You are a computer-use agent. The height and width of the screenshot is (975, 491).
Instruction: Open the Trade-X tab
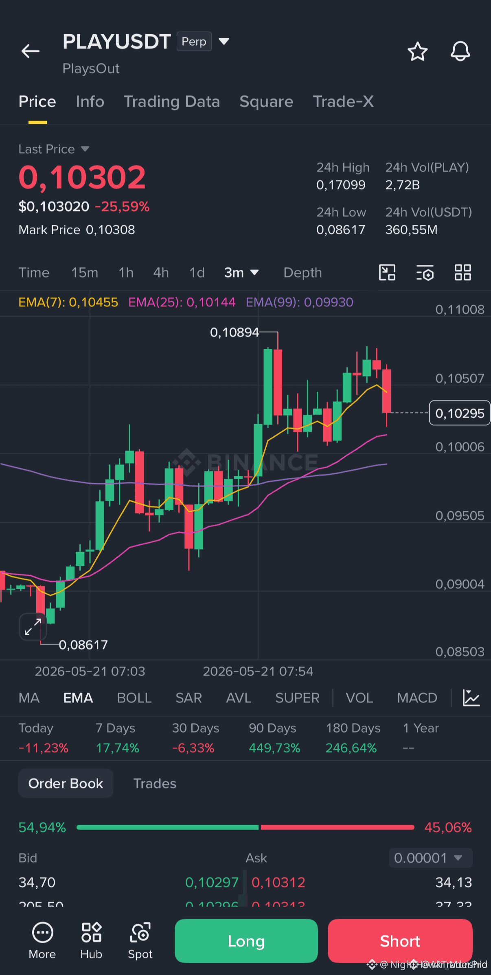pos(343,101)
